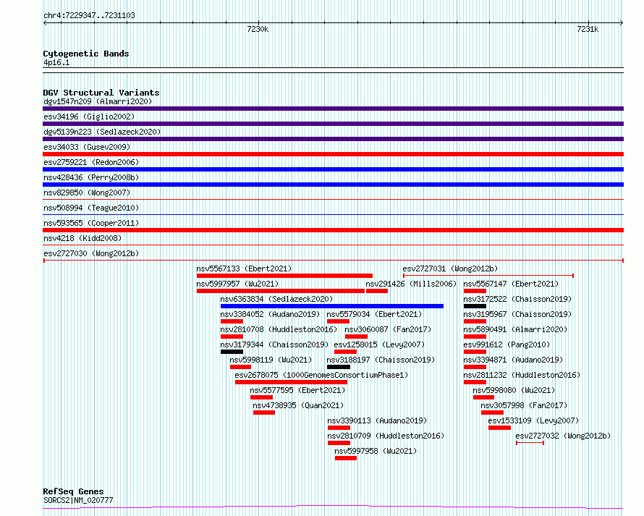Select the esv2727031 (Wong2012b) label
The height and width of the screenshot is (516, 644).
[450, 268]
